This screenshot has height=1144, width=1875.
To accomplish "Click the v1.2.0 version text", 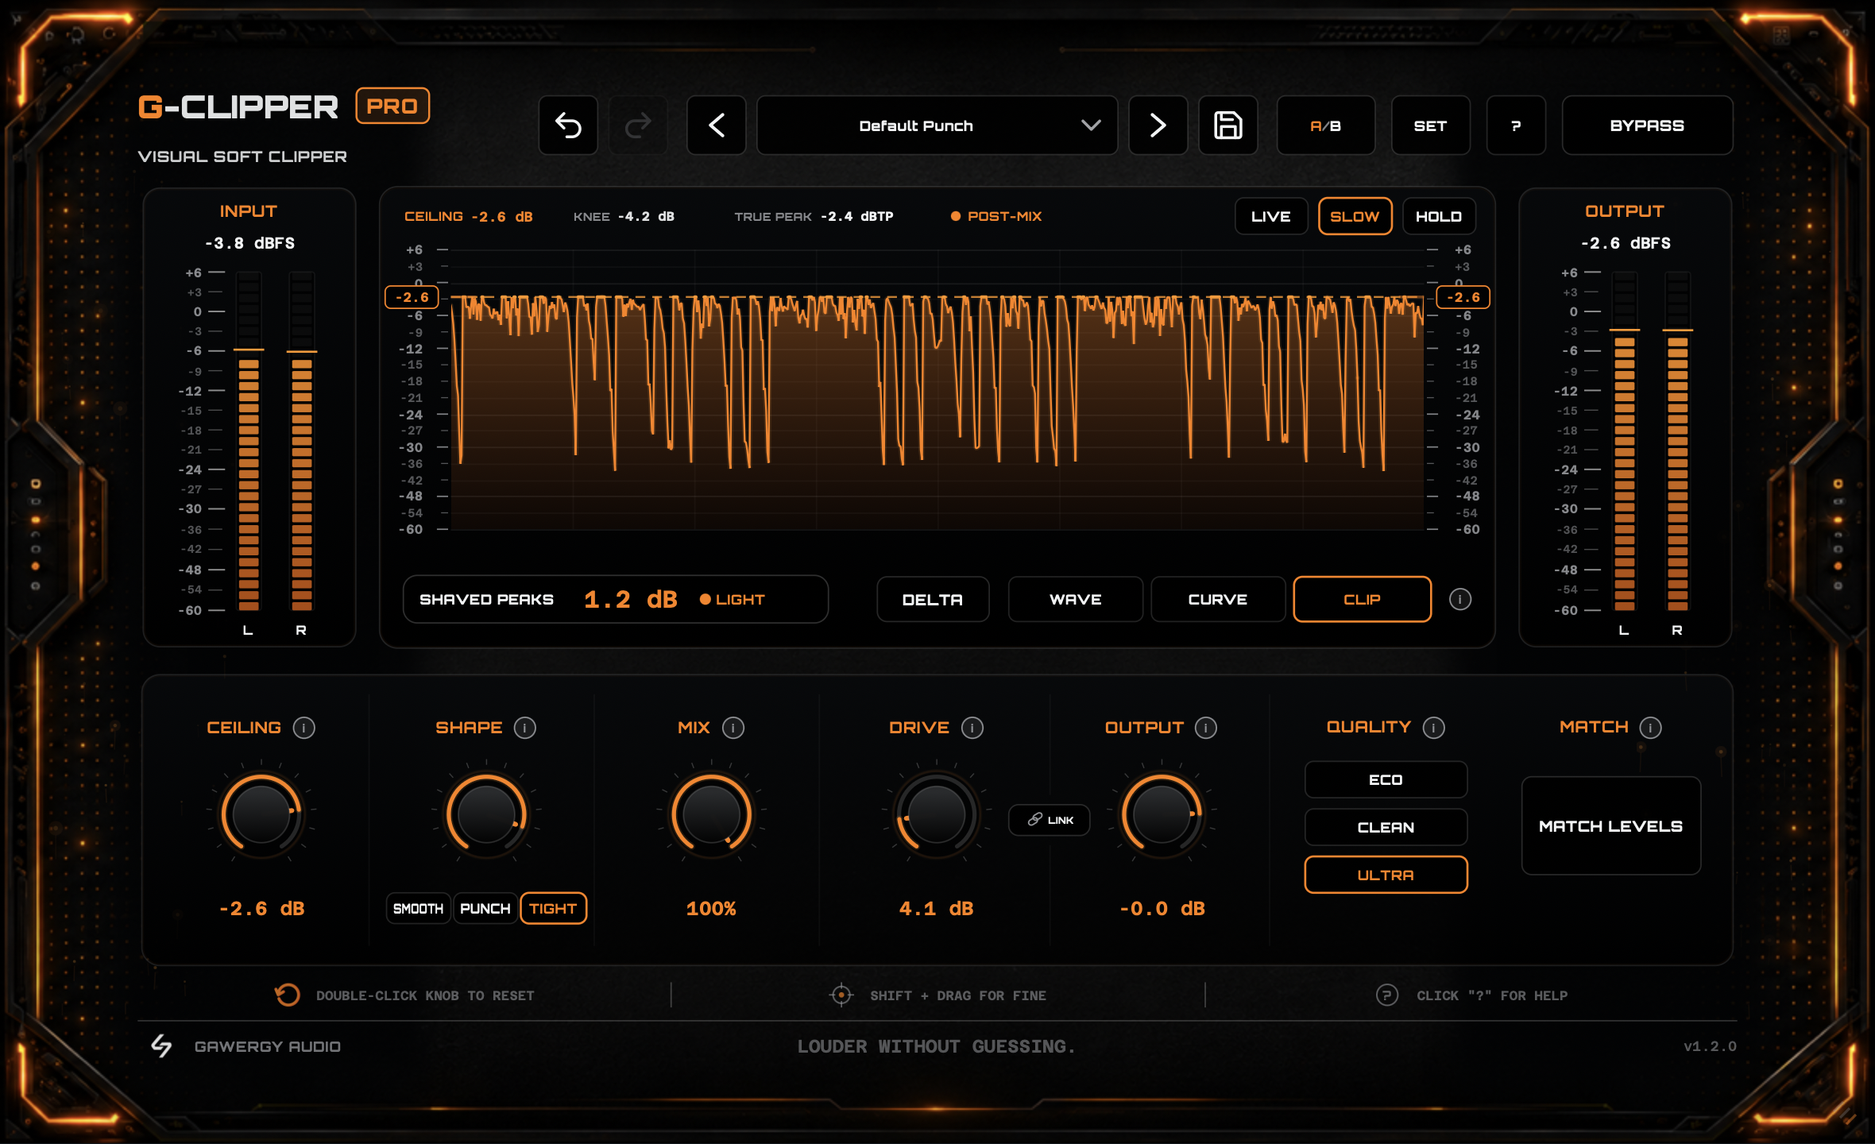I will [x=1710, y=1046].
